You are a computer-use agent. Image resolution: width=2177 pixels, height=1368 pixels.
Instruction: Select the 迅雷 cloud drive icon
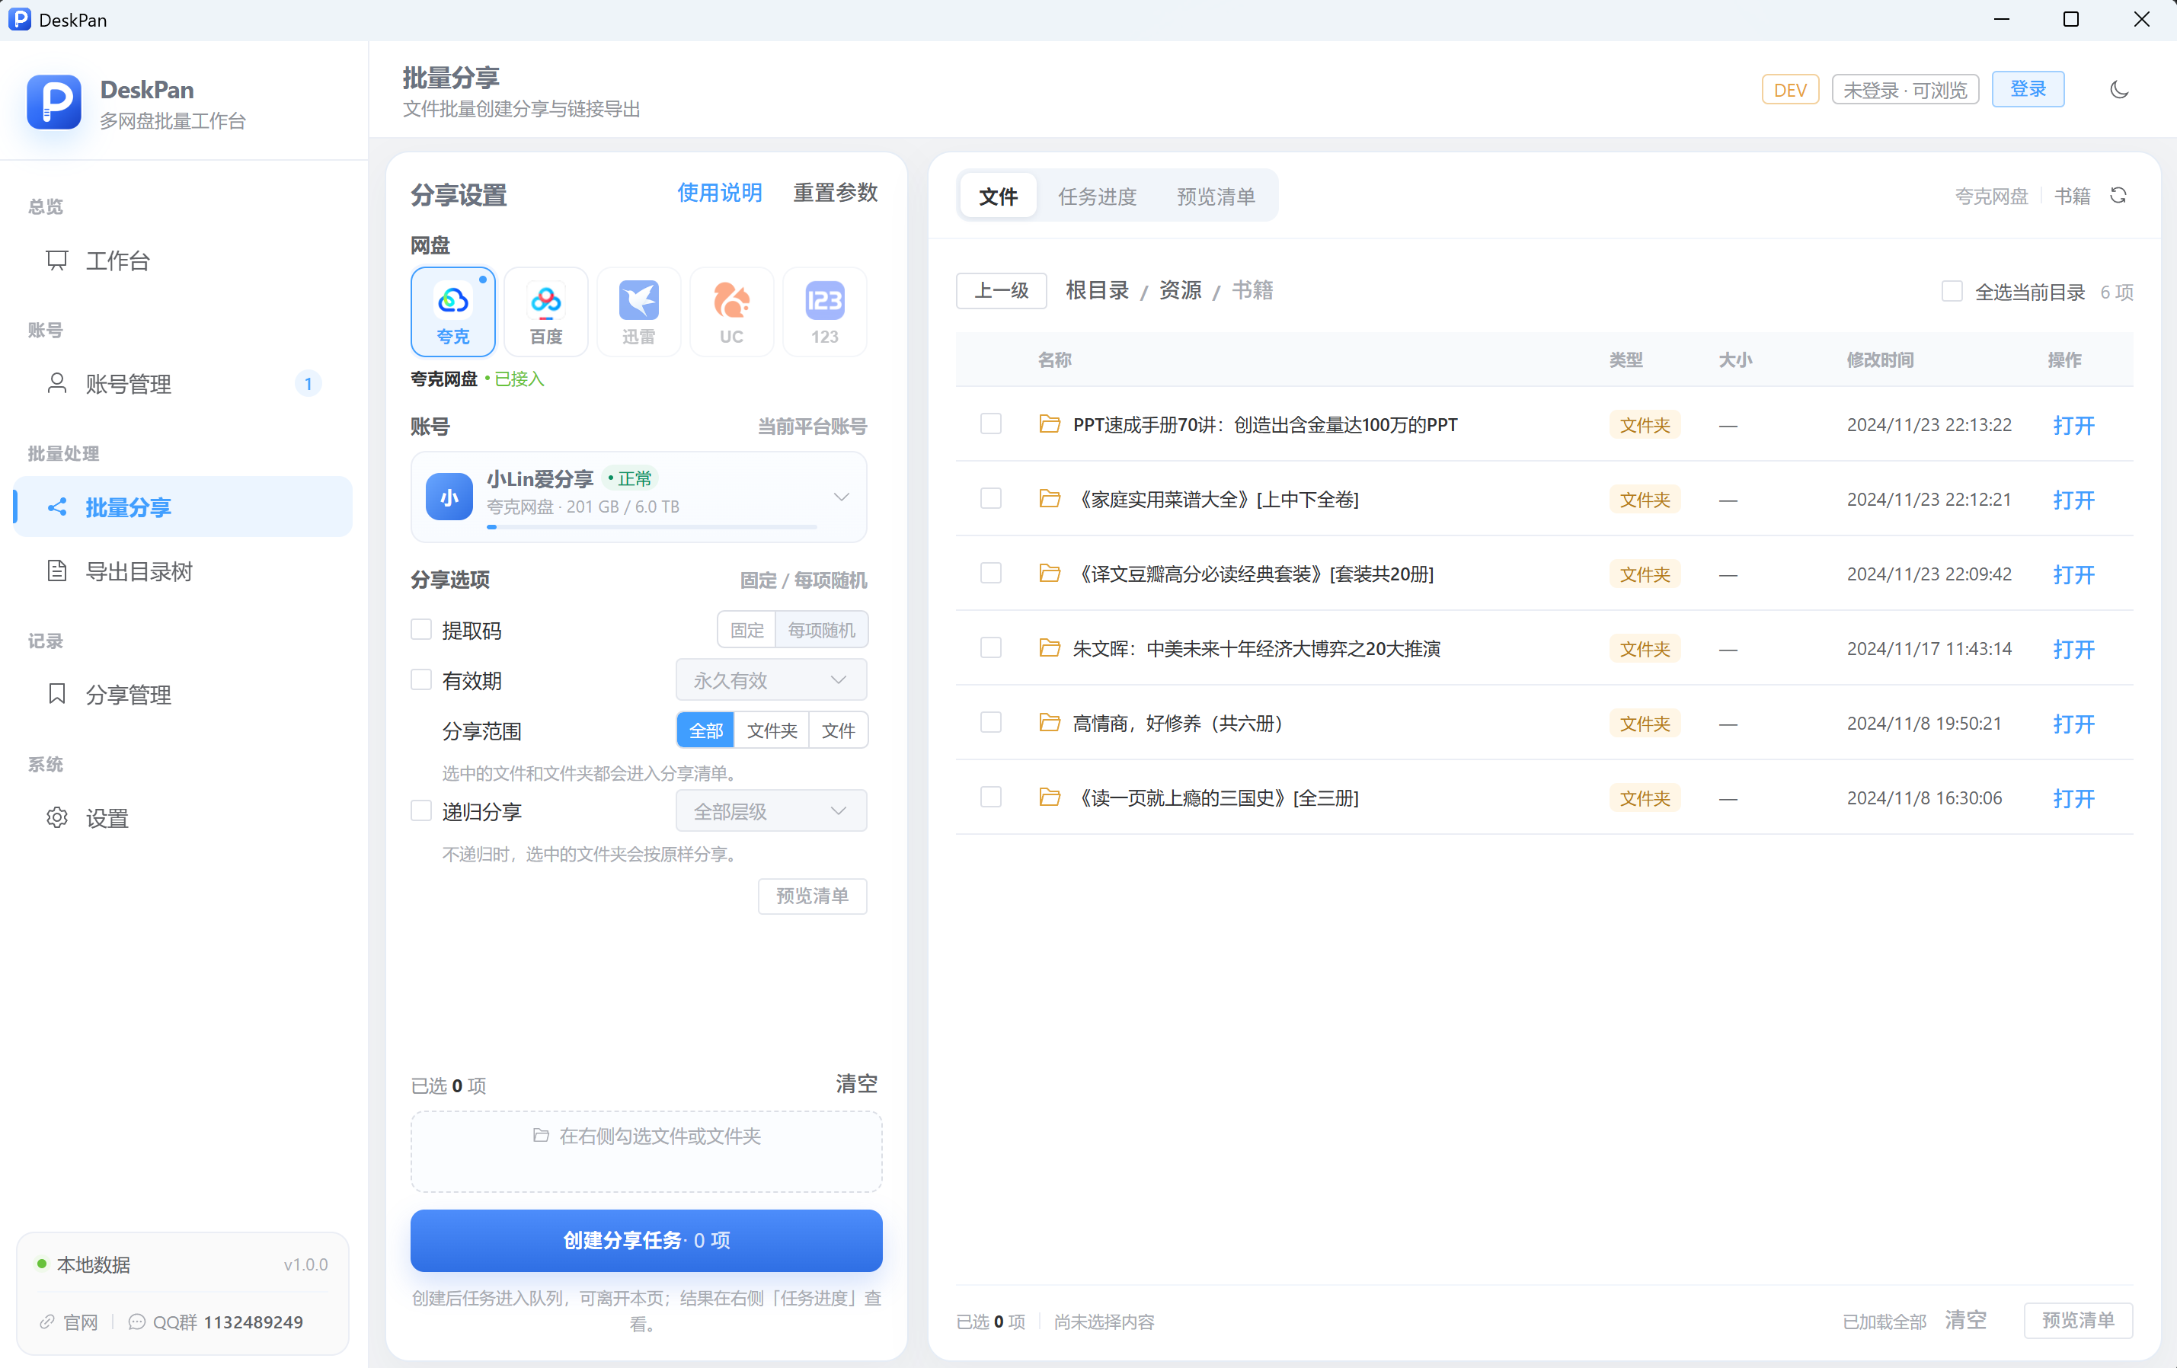(638, 312)
